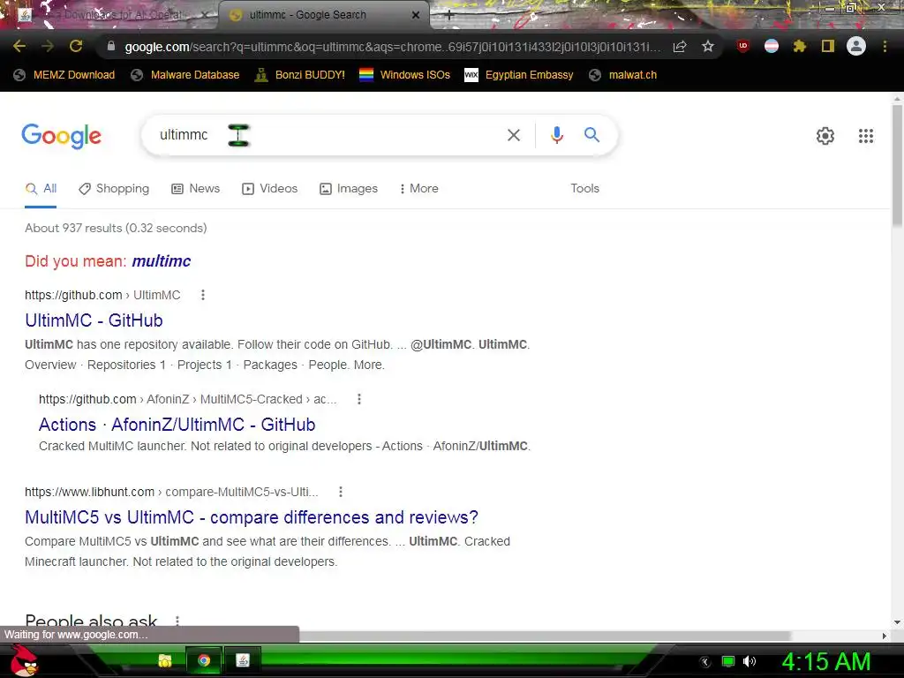This screenshot has width=904, height=678.
Task: Switch to News results
Action: click(196, 189)
